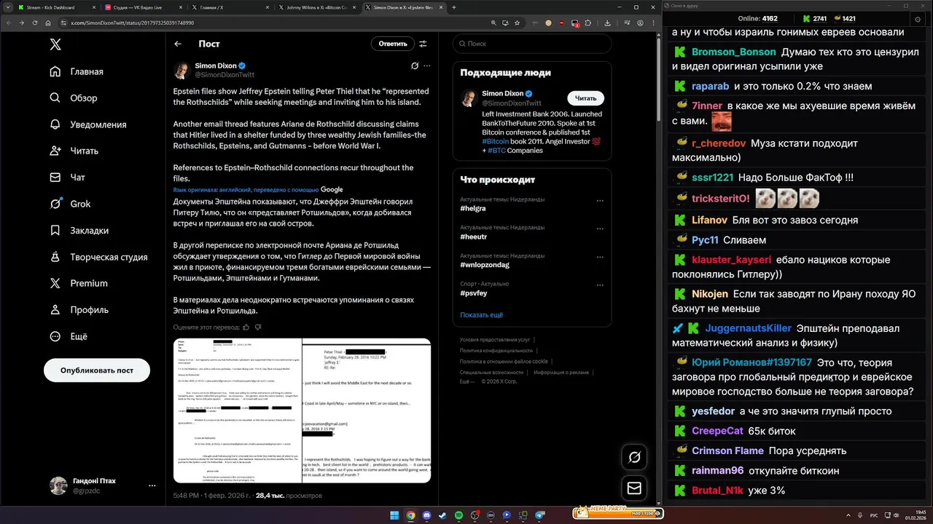Open more options for #psvfey trend
Viewport: 933px width, 524px height.
(600, 285)
